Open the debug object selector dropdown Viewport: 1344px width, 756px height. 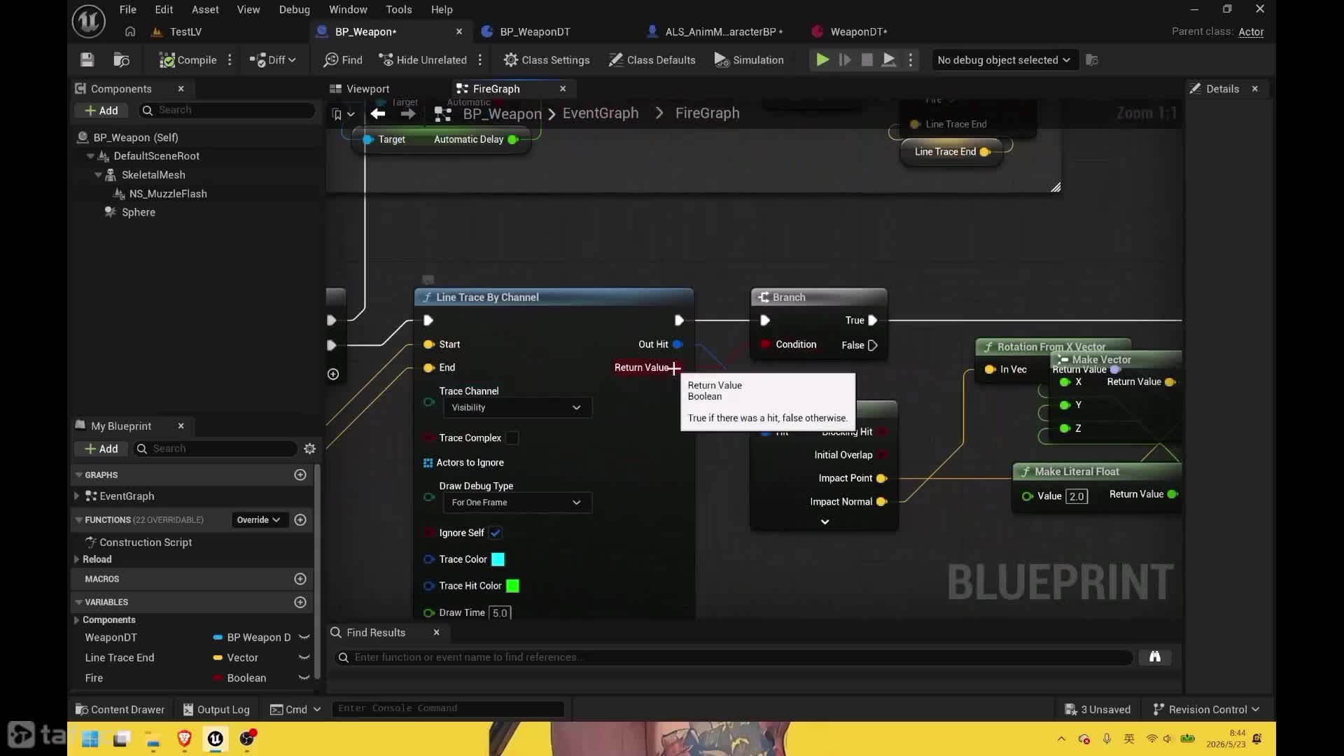pyautogui.click(x=1004, y=60)
